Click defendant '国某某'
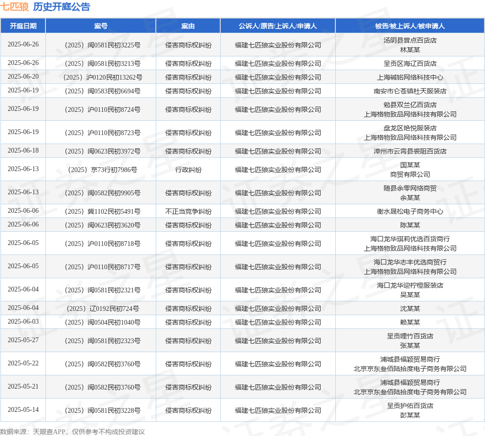The width and height of the screenshot is (485, 436). point(410,165)
